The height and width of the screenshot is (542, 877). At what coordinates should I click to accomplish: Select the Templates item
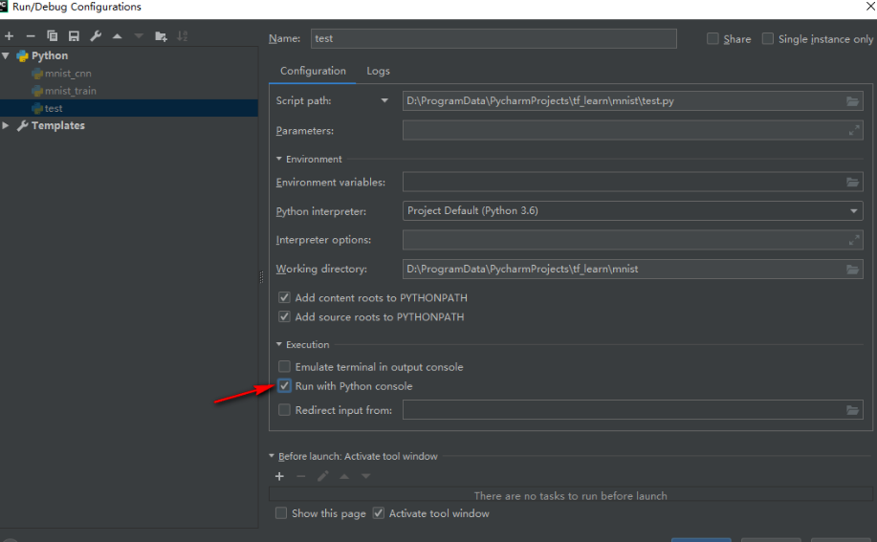tap(57, 126)
